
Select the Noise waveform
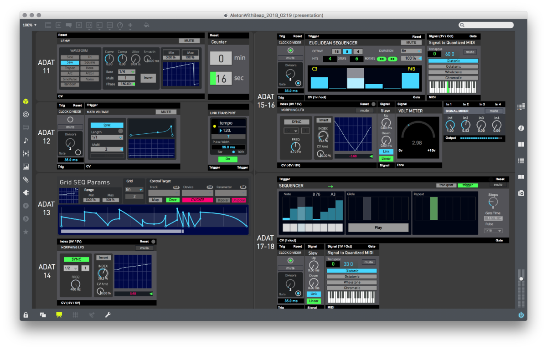(x=89, y=79)
